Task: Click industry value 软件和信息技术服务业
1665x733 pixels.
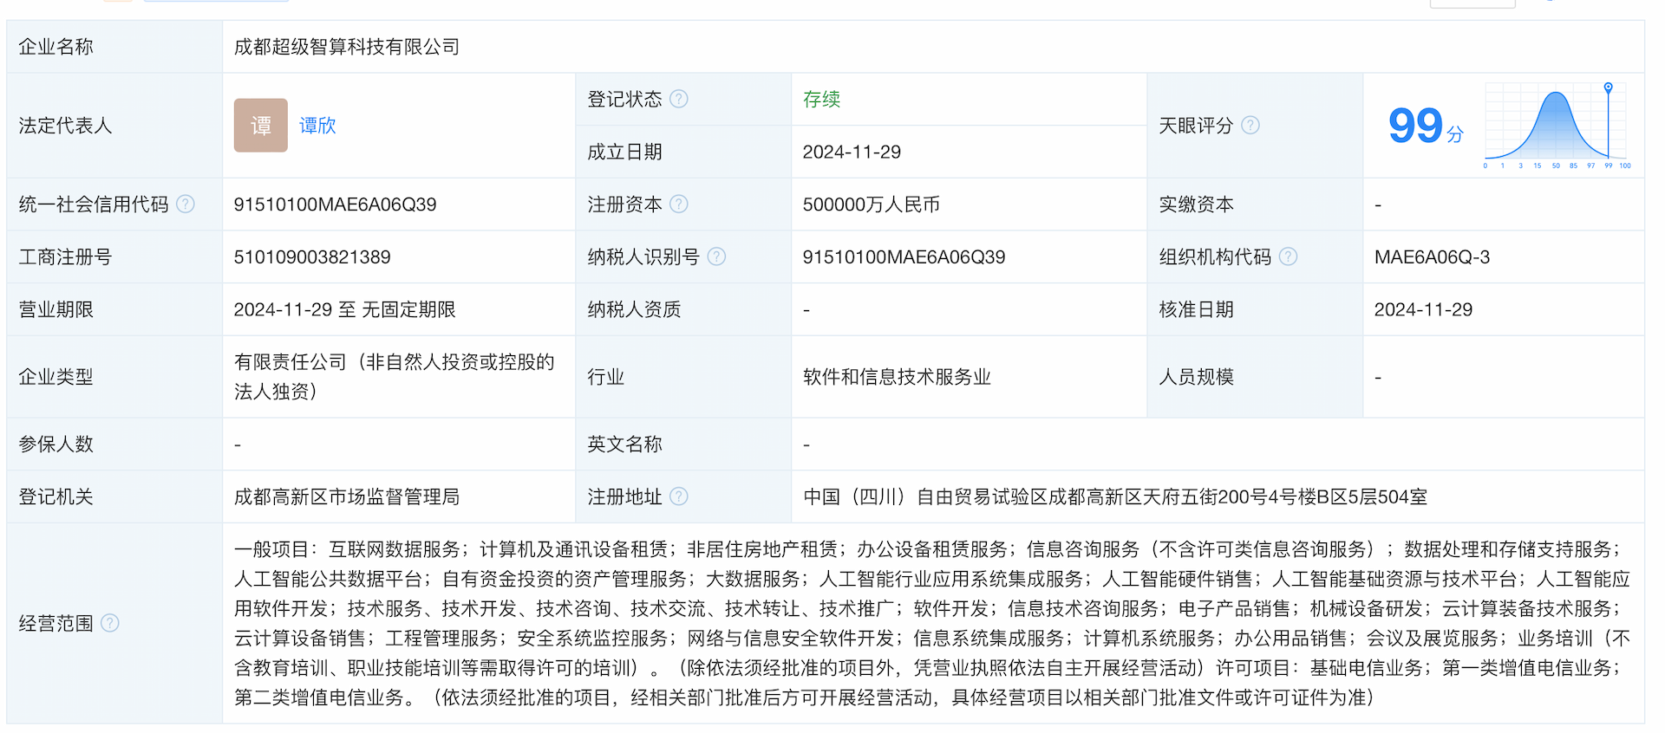Action: (897, 377)
